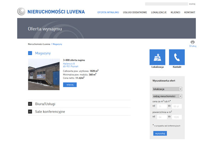Focus the price 'od' input field

point(162,106)
